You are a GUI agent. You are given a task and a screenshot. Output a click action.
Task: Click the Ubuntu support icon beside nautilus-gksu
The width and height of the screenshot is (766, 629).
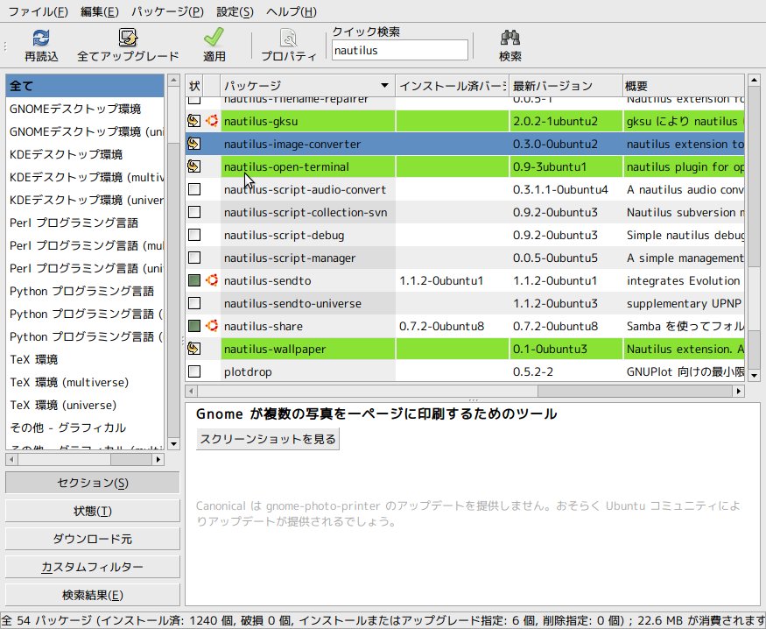point(212,121)
